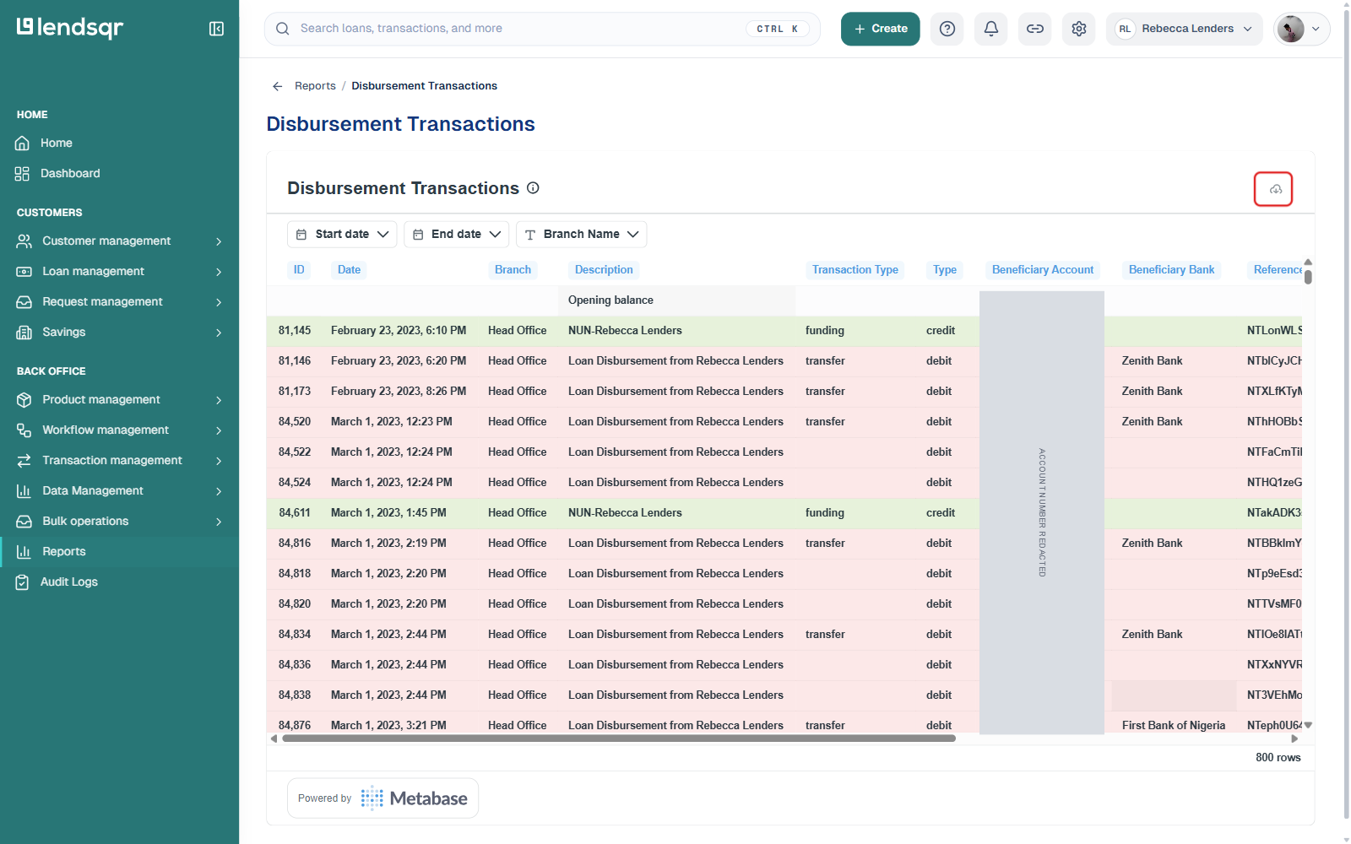The width and height of the screenshot is (1351, 844).
Task: Click the Transaction management icon
Action: (x=24, y=461)
